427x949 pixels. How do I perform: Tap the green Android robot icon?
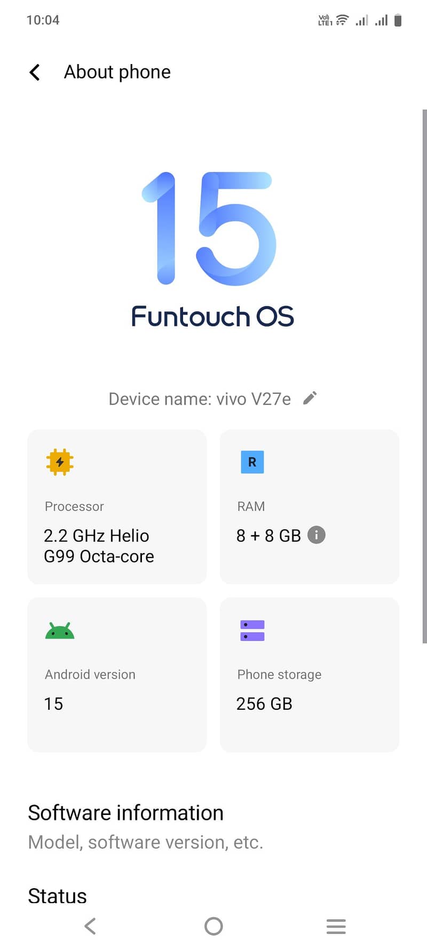[60, 631]
